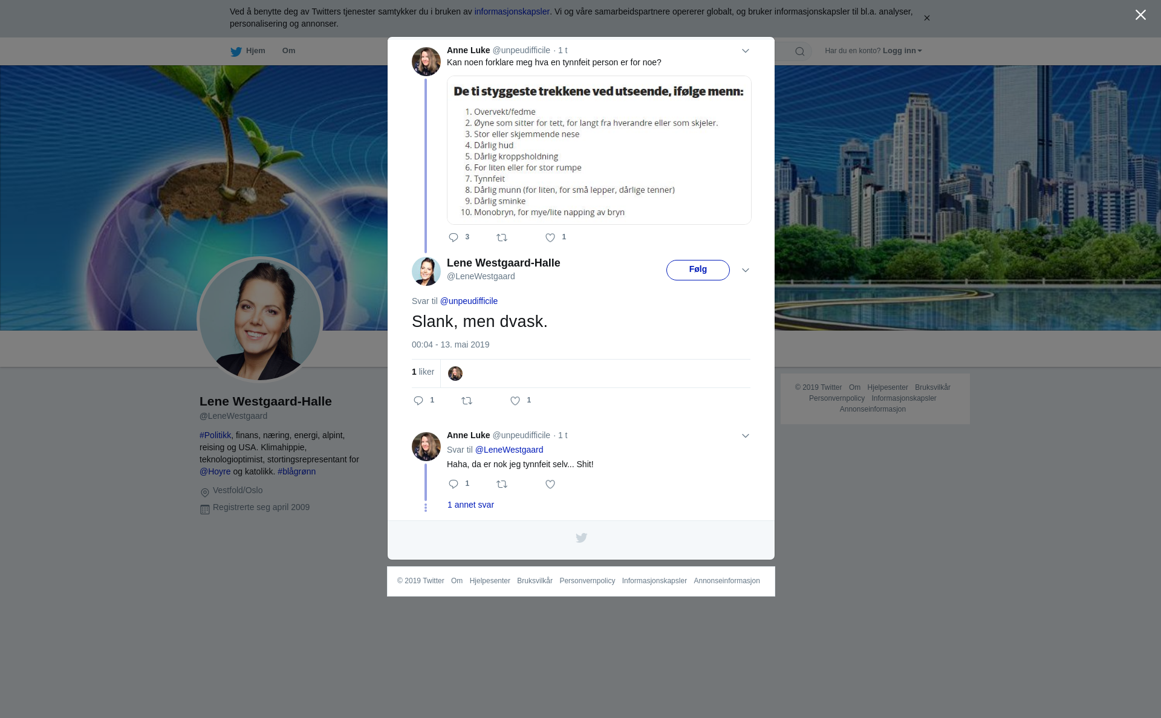Open #blågrønn hashtag in the profile bio
Screen dimensions: 1161x718
296,471
